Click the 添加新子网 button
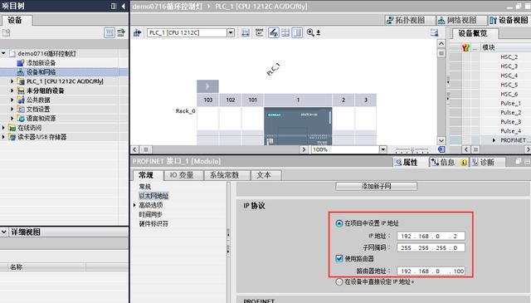 (x=376, y=186)
